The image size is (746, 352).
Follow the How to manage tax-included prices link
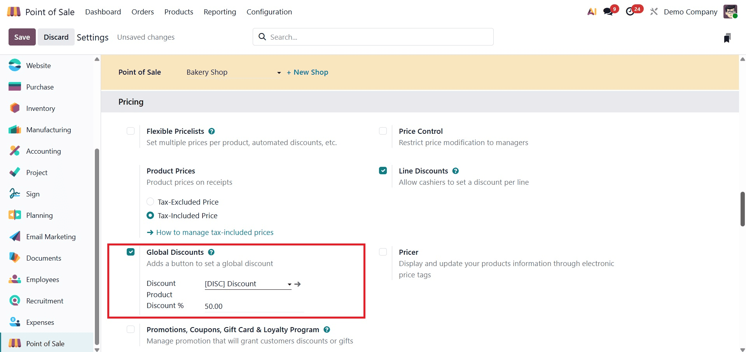215,232
